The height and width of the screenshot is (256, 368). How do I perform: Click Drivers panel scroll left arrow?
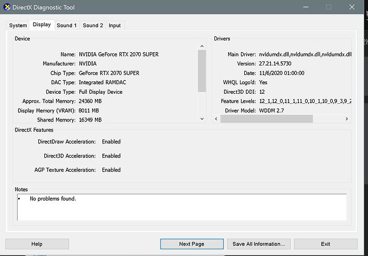(216, 119)
